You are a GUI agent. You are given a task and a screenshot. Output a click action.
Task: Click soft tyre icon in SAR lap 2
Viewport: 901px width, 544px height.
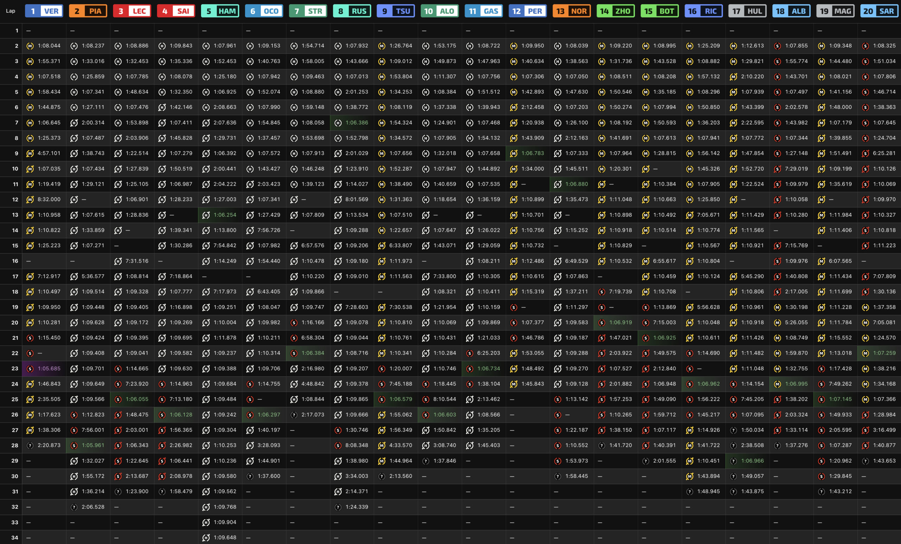[865, 46]
